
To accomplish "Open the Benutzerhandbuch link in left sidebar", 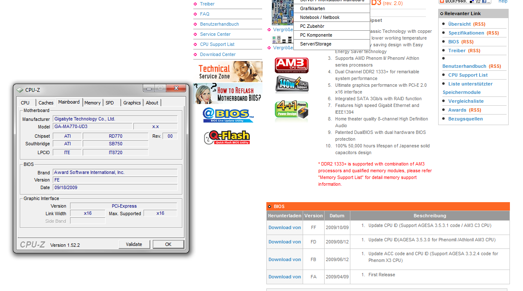I will [219, 24].
